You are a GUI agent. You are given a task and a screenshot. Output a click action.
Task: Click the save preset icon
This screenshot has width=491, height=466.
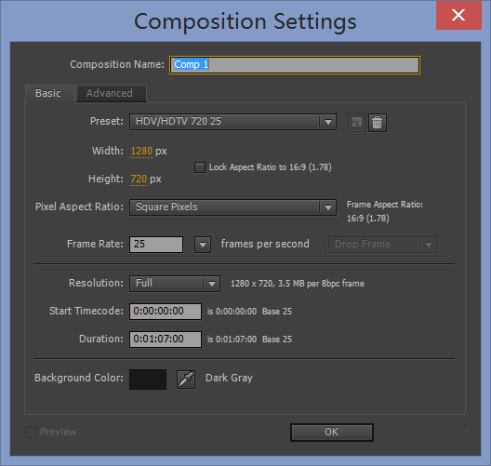pos(357,123)
